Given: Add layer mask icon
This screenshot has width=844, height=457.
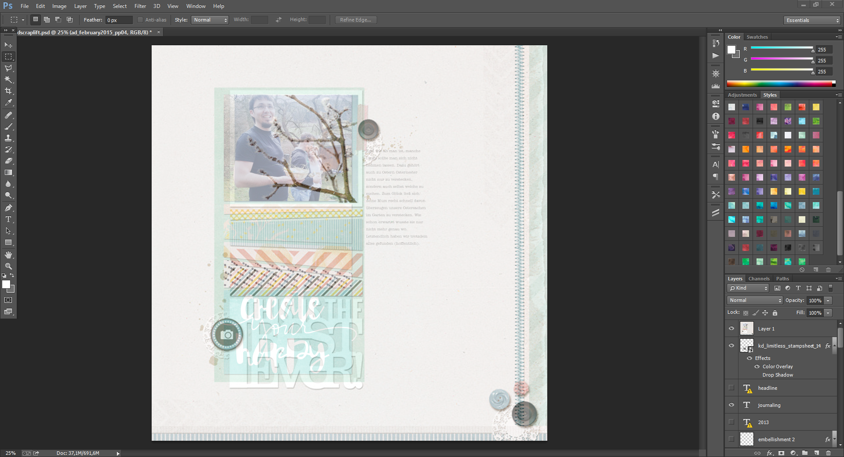Looking at the screenshot, I should [781, 453].
